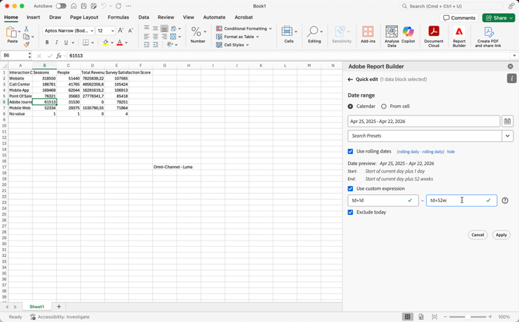Open the Insert ribbon tab
519x322 pixels.
pyautogui.click(x=33, y=17)
